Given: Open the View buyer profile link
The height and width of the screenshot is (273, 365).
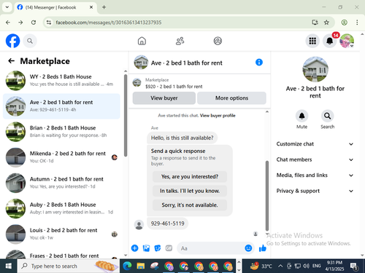Looking at the screenshot, I should pos(218,116).
